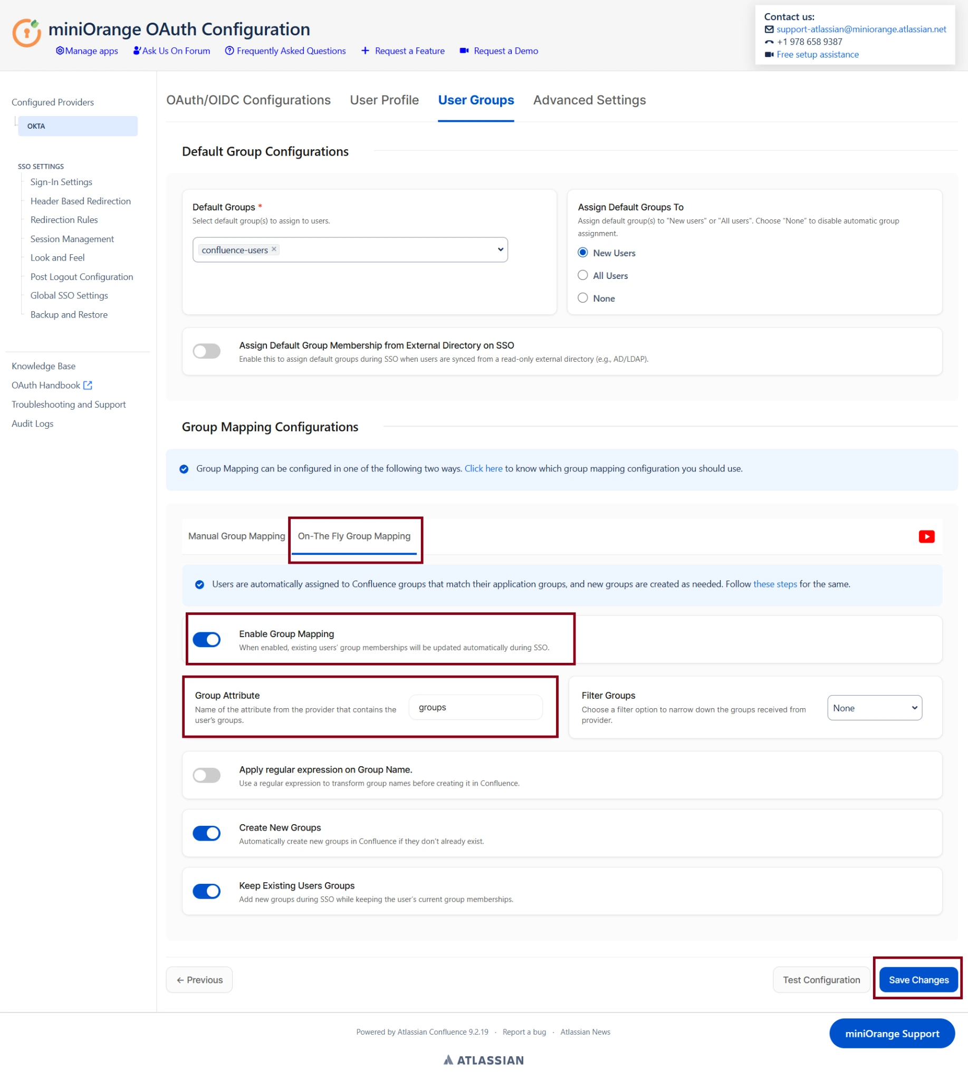Remove the confluence-users tag with its x

coord(274,249)
